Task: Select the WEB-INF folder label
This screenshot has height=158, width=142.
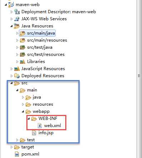Action: 48,118
